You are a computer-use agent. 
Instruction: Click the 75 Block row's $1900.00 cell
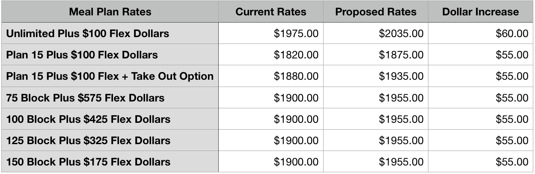click(271, 98)
